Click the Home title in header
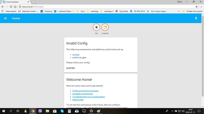 coord(16,18)
